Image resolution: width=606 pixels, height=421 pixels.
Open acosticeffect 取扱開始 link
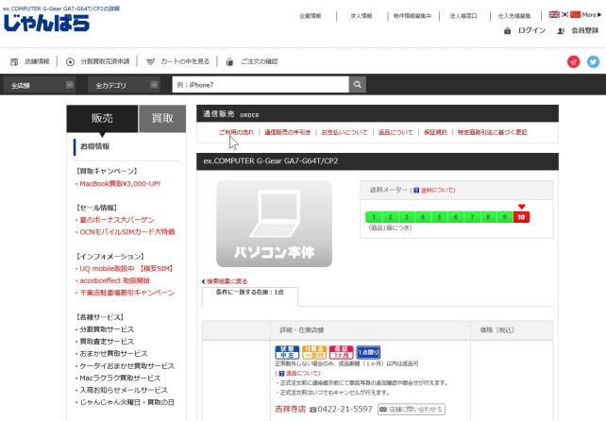pyautogui.click(x=114, y=280)
